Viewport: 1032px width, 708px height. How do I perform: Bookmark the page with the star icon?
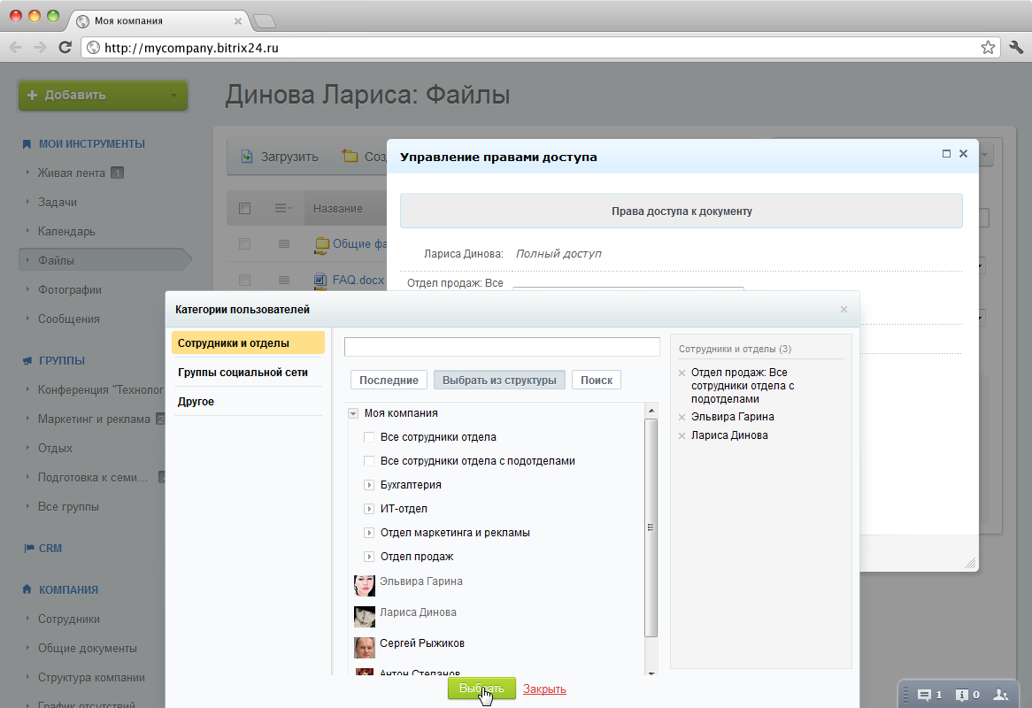point(988,48)
